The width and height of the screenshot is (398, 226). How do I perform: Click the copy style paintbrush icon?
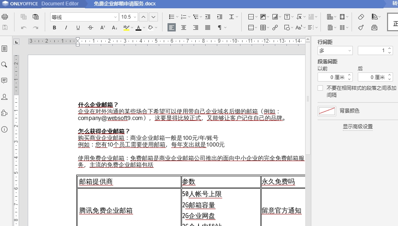pos(361,28)
